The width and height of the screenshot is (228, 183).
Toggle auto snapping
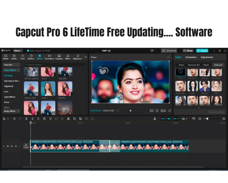coord(169,119)
